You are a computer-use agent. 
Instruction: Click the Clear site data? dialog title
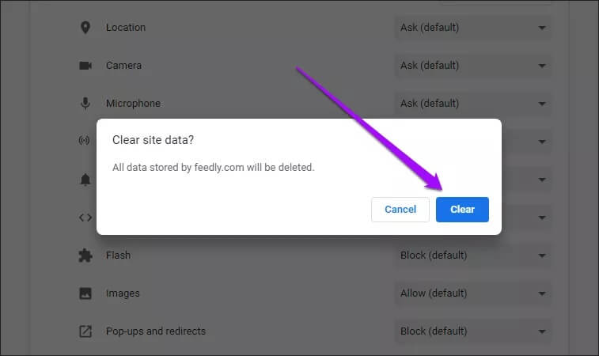[x=154, y=140]
